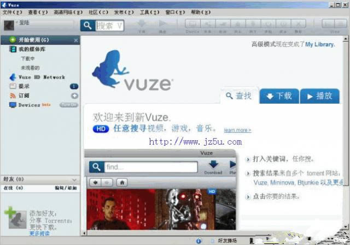350x245 pixels.
Task: Click the user avatar picture in toolbar
Action: tap(9, 26)
